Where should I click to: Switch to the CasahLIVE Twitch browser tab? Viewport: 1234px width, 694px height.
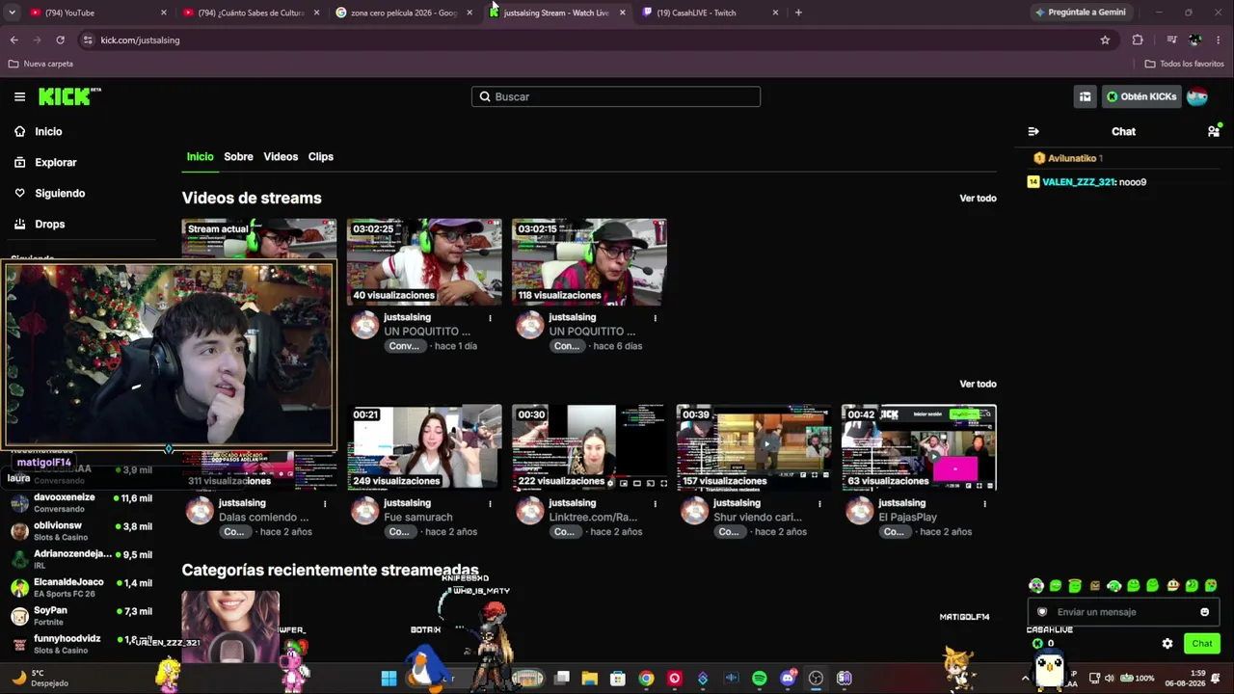(711, 13)
